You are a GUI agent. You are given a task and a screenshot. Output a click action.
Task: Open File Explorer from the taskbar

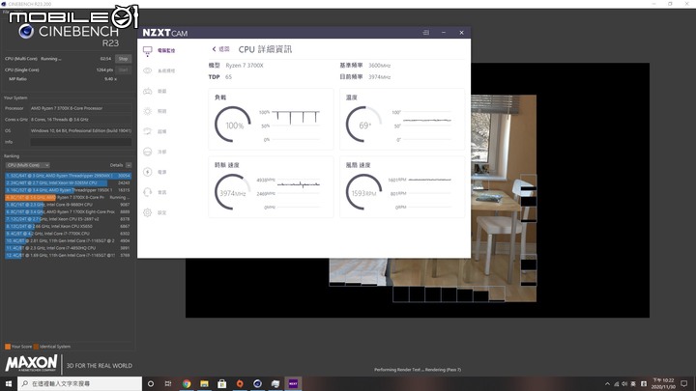pyautogui.click(x=204, y=383)
